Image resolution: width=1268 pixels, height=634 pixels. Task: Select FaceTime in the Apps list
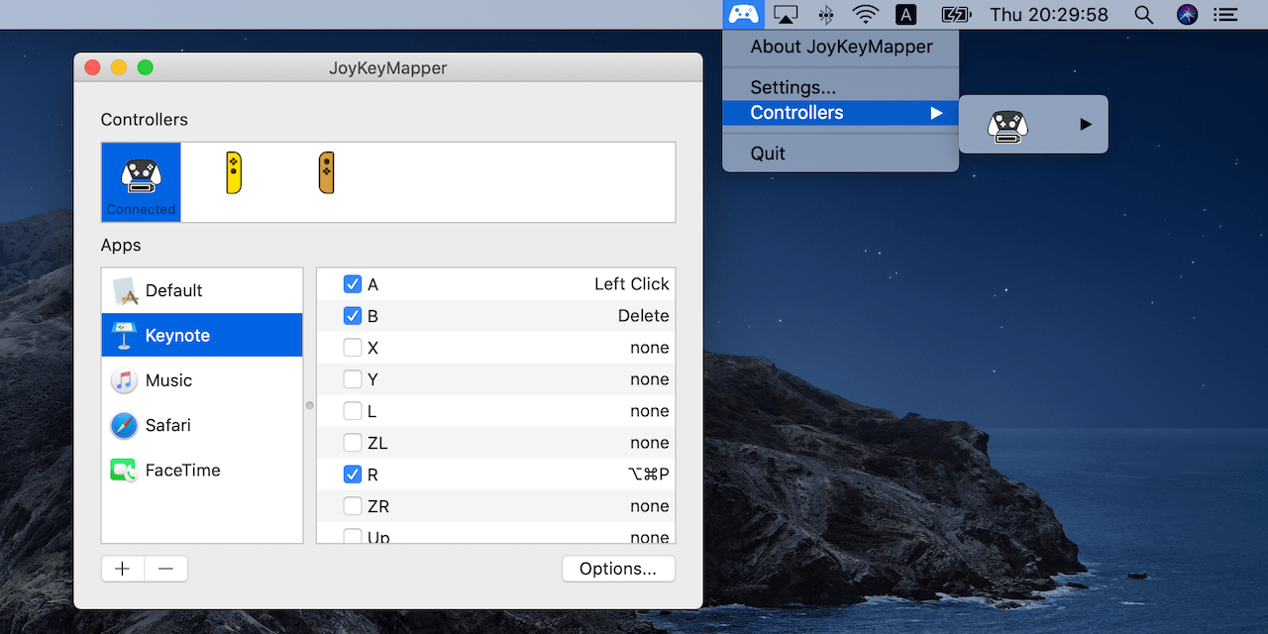pyautogui.click(x=202, y=471)
